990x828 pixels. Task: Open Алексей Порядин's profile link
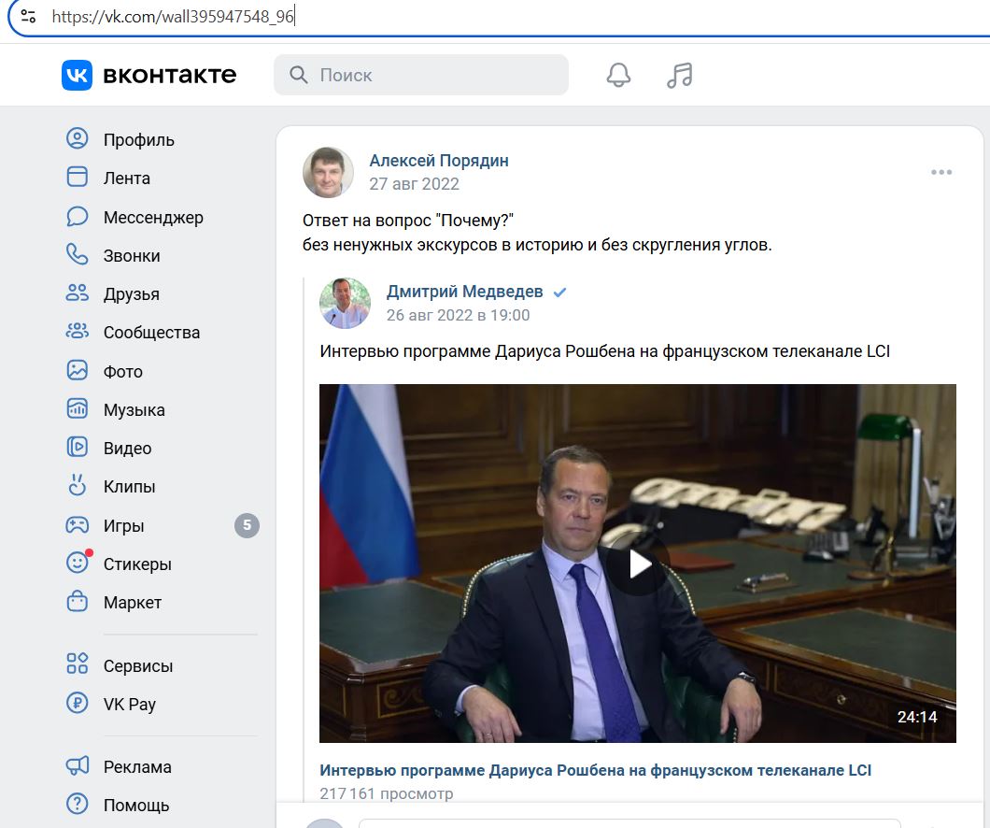tap(439, 160)
